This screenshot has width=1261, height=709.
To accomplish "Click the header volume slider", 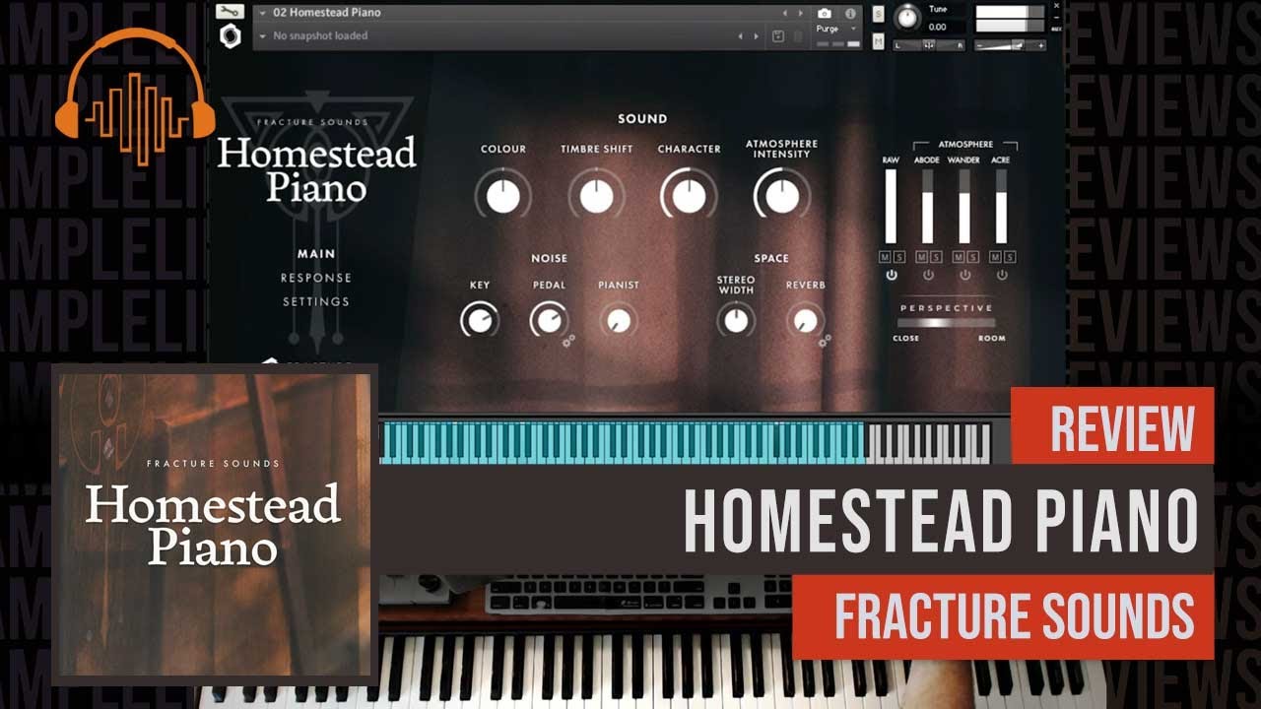I will [1010, 45].
